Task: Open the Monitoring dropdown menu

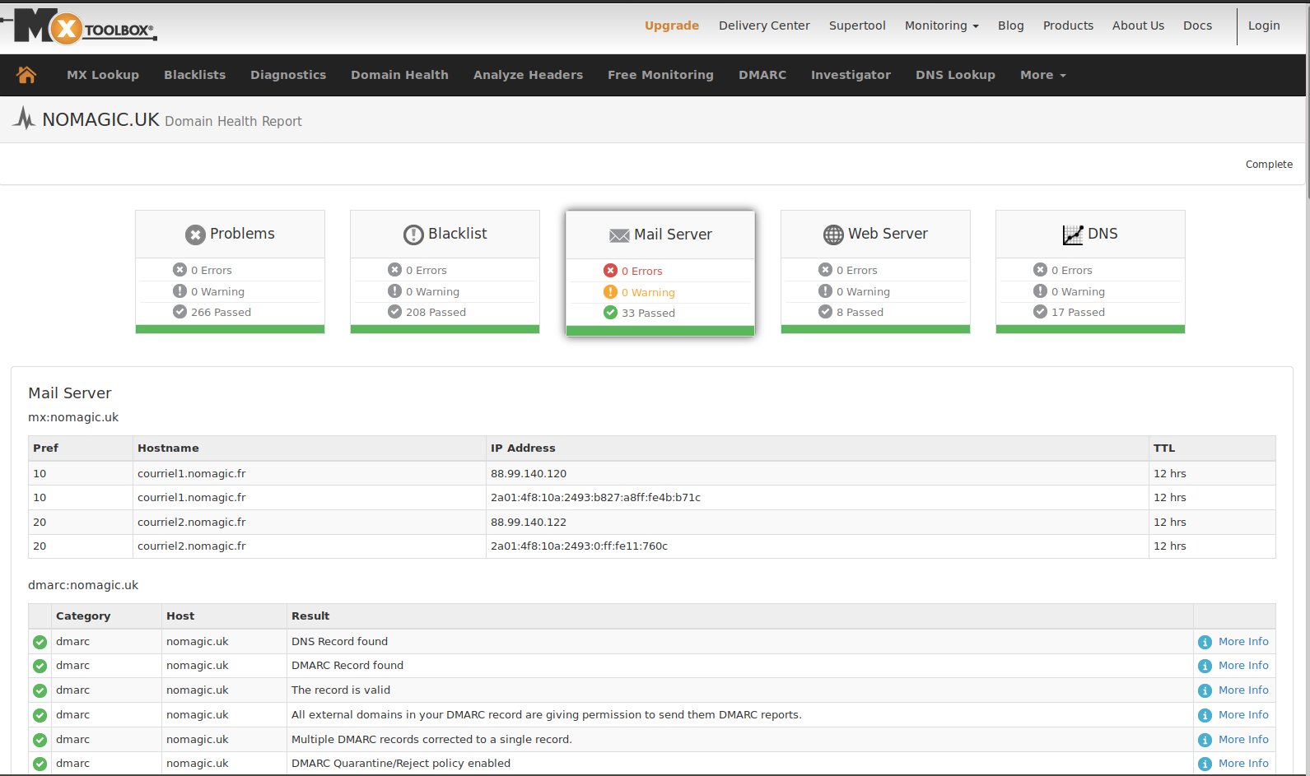Action: [941, 26]
